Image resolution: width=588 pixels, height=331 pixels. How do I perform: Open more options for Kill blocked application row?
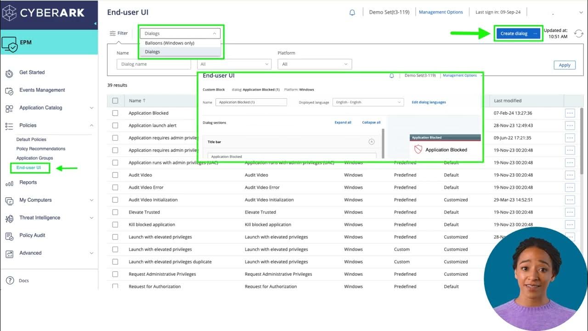click(x=570, y=225)
